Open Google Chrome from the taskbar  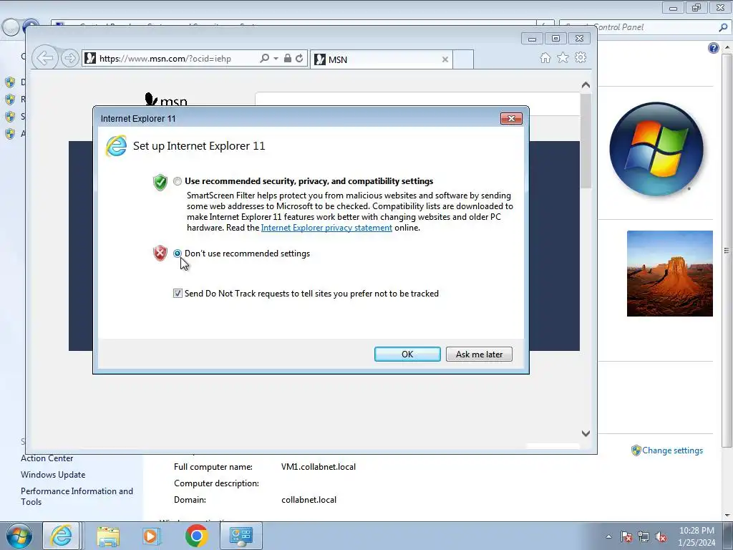[196, 536]
